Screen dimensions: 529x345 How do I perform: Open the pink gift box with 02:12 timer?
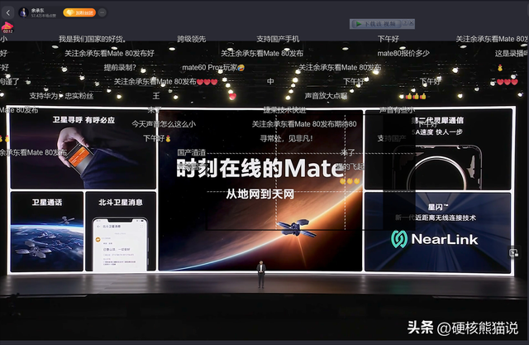coord(7,27)
